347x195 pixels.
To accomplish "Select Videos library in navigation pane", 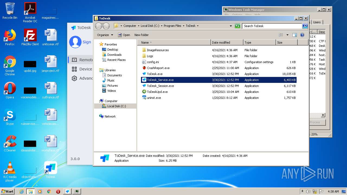I will point(109,91).
